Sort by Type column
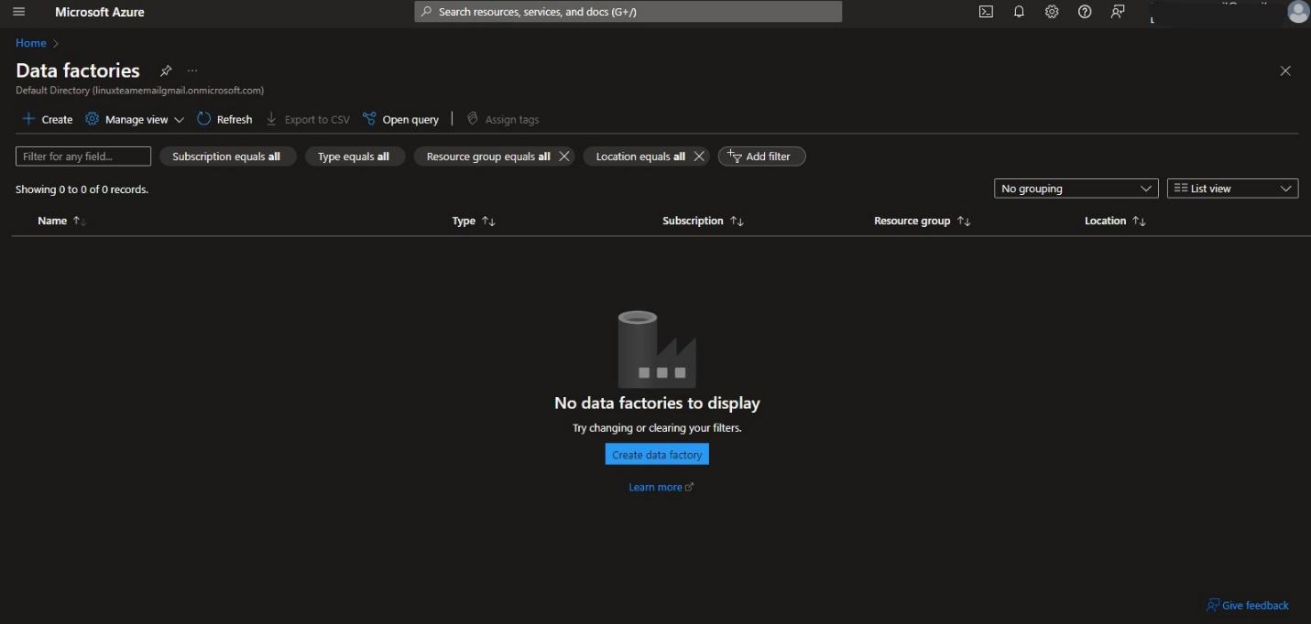The width and height of the screenshot is (1311, 624). point(474,221)
